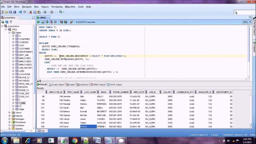This screenshot has width=256, height=144.
Task: Click the Rollback icon in worksheet toolbar
Action: (51, 22)
